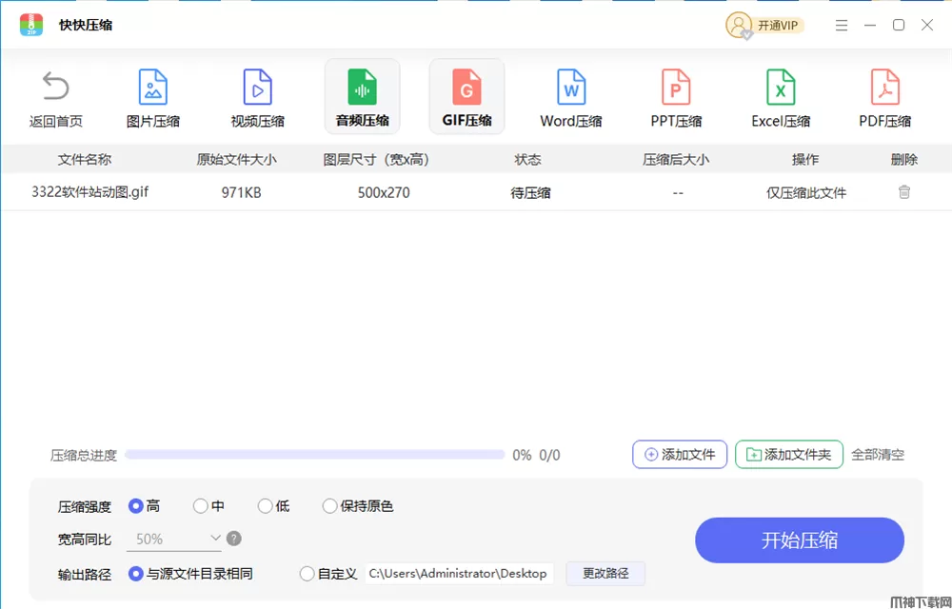Click the return to home arrow icon

coord(55,88)
